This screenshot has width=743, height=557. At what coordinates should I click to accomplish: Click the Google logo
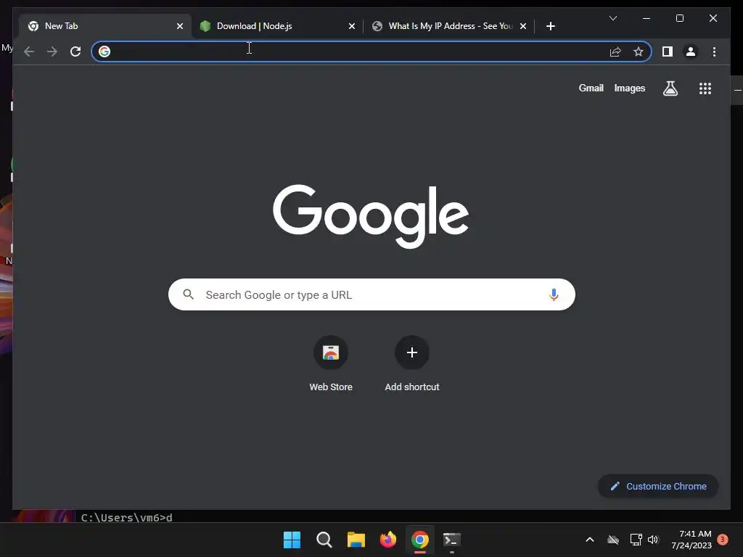point(371,216)
